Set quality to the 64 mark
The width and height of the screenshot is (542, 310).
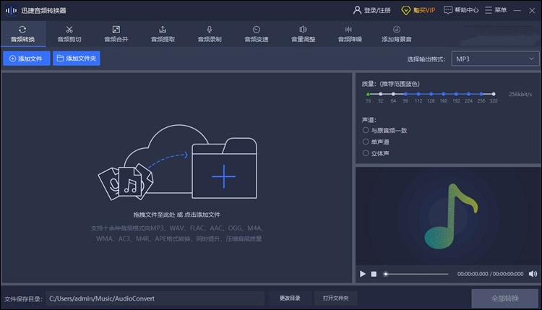point(393,94)
